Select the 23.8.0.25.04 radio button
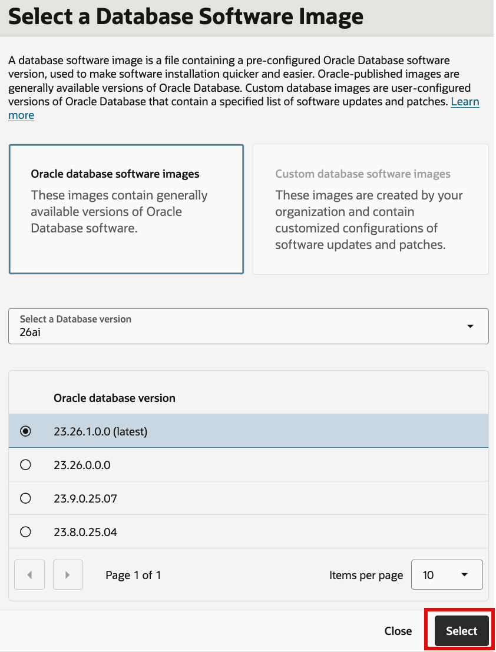 pos(25,532)
